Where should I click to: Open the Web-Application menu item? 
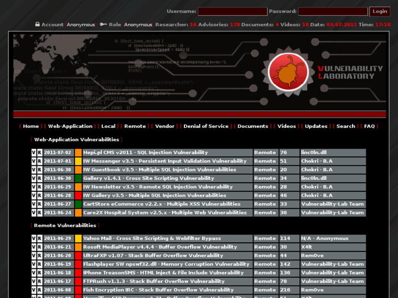pyautogui.click(x=70, y=126)
